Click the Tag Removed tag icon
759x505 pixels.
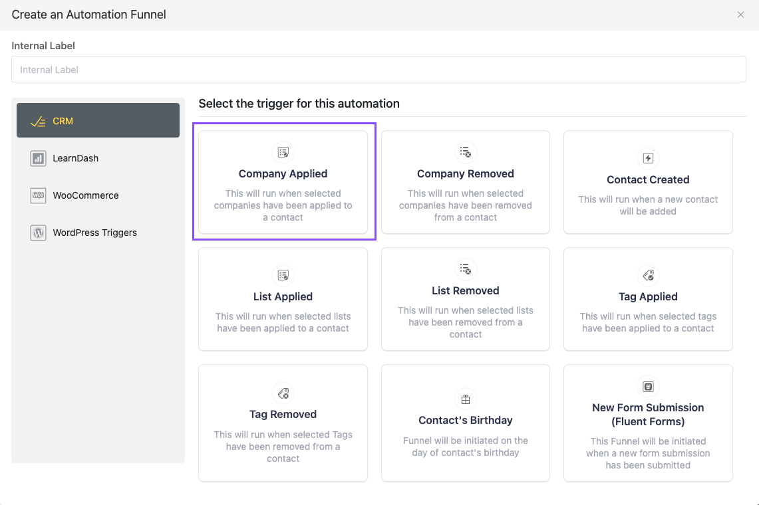click(283, 393)
